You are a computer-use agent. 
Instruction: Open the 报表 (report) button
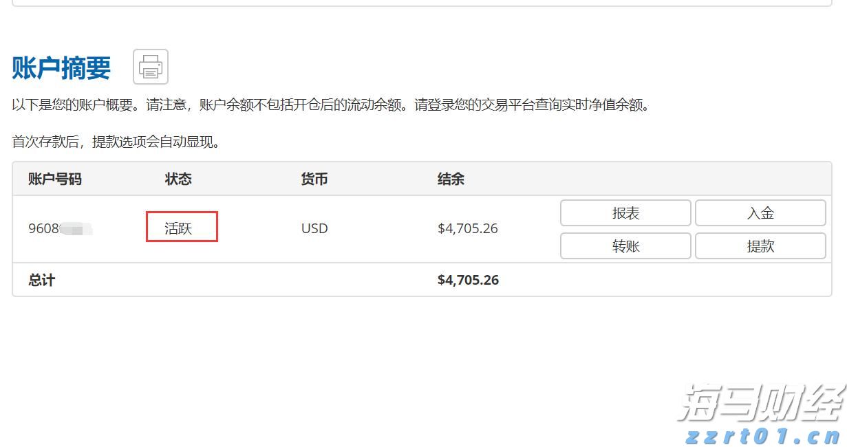625,212
